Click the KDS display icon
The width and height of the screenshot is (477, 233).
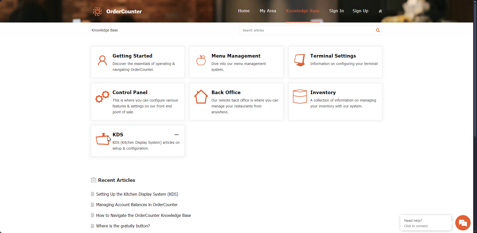coord(103,139)
